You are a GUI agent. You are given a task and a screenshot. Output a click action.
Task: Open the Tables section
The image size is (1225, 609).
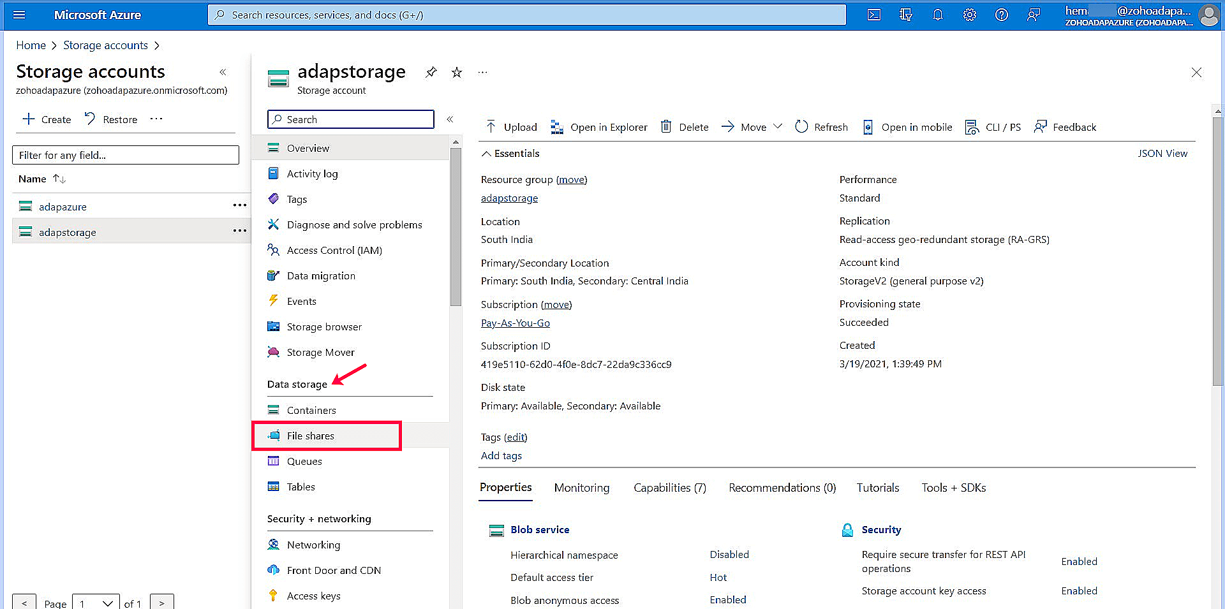301,487
